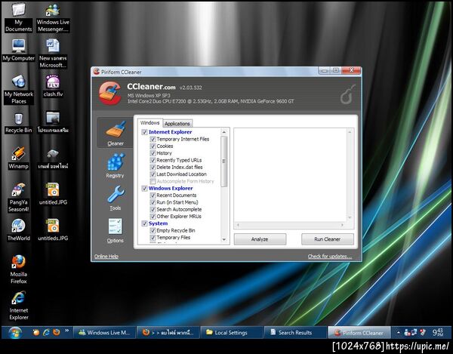Screen dimensions: 453x354
Task: Select the PangYa Season4 desktop shortcut
Action: [x=18, y=198]
